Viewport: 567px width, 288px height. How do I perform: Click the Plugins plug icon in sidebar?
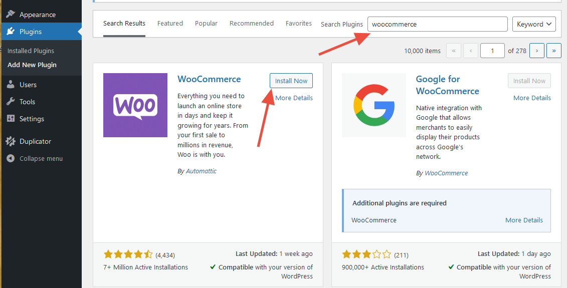point(11,32)
